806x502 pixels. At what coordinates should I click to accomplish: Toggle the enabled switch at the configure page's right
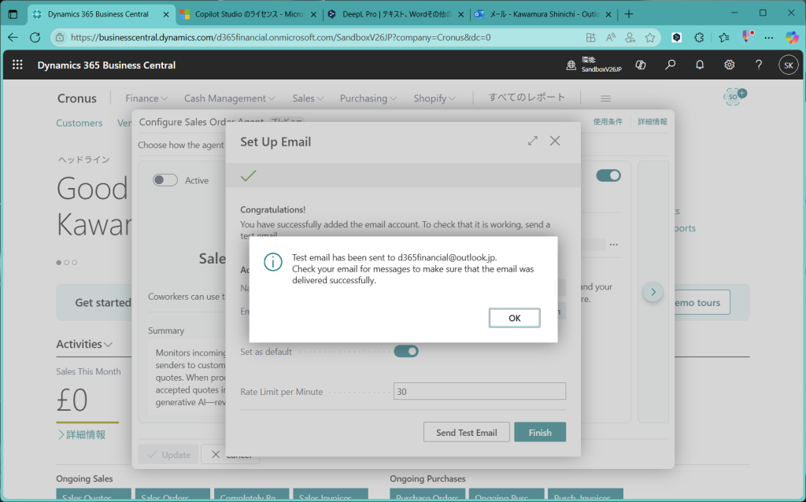pos(608,175)
